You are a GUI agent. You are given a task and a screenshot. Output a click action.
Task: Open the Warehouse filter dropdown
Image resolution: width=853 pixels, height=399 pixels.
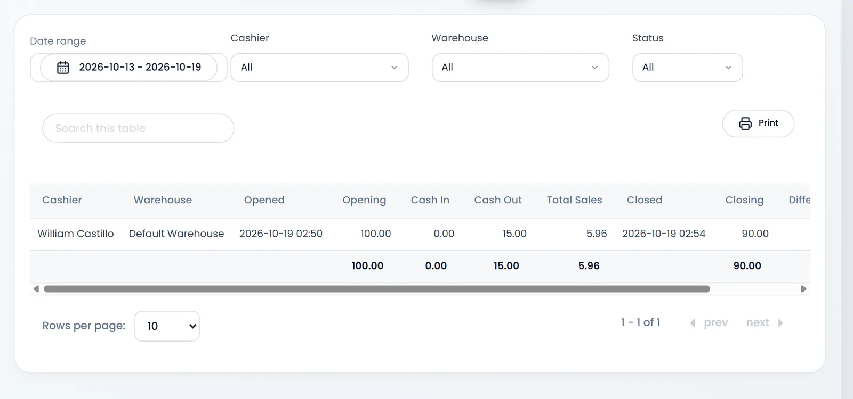(x=520, y=68)
